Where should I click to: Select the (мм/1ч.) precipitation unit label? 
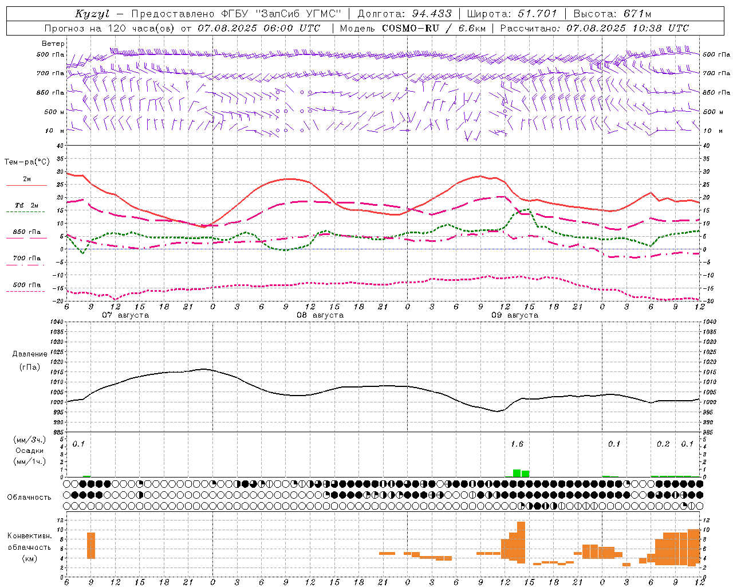[29, 461]
